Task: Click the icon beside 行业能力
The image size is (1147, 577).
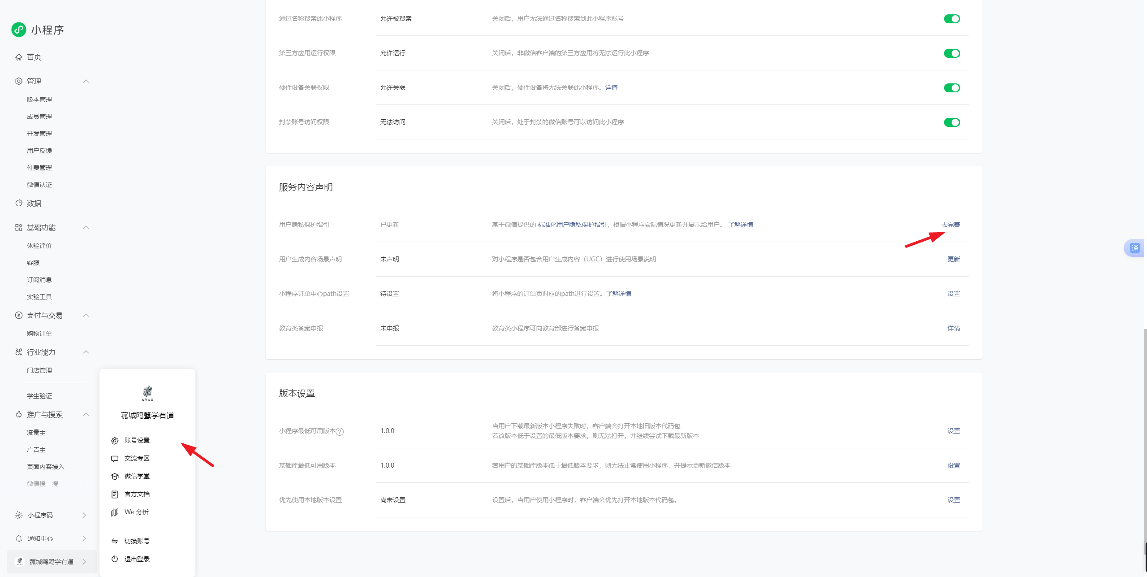Action: pyautogui.click(x=19, y=352)
